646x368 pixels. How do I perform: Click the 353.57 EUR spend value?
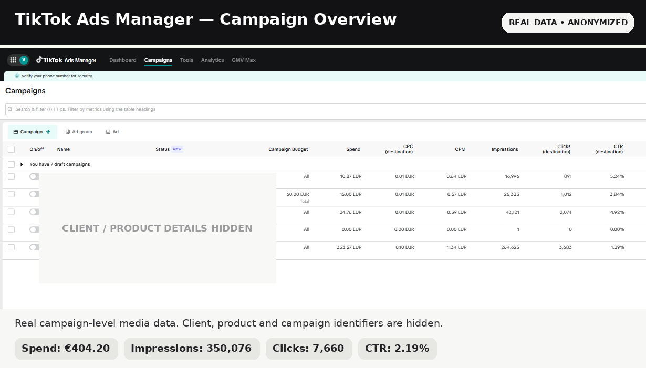click(x=349, y=247)
